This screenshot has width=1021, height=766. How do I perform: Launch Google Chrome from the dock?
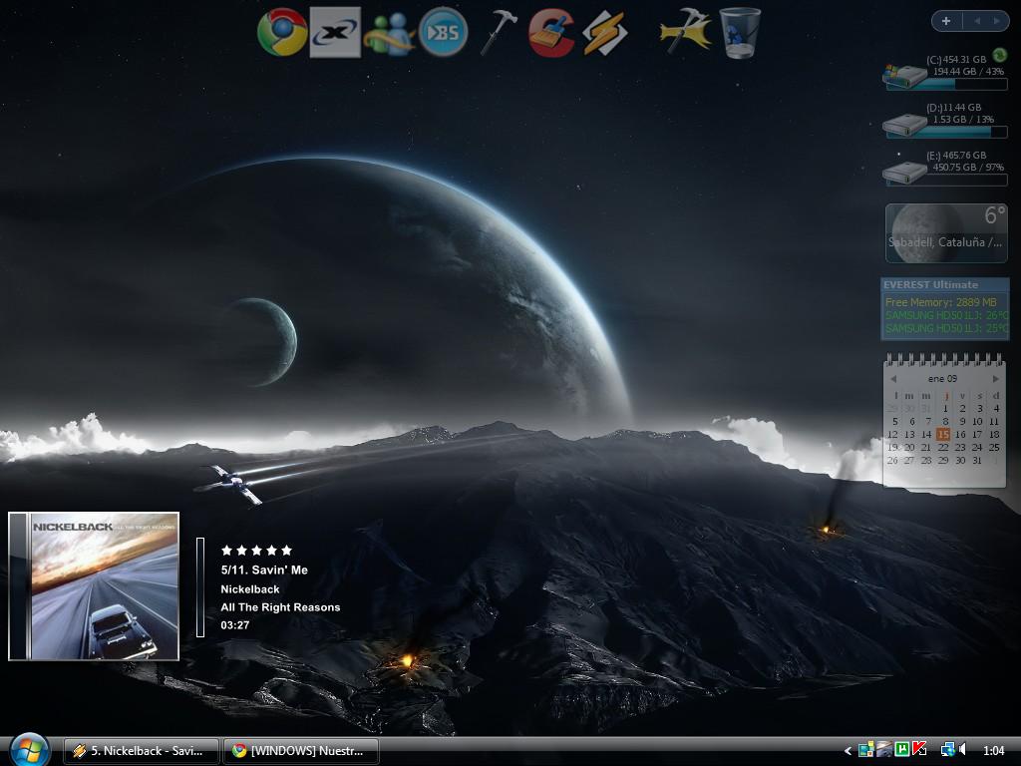tap(282, 33)
